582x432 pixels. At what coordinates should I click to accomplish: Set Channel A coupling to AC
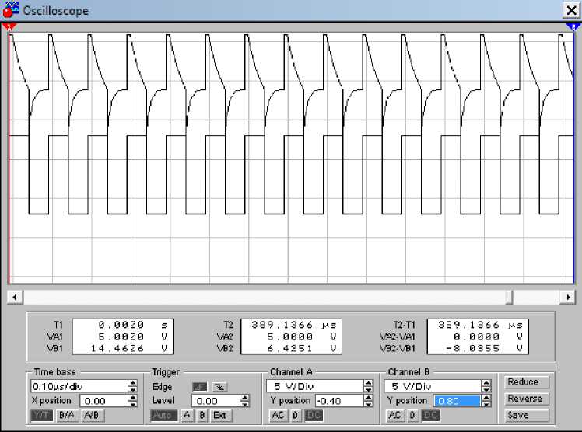(x=278, y=416)
